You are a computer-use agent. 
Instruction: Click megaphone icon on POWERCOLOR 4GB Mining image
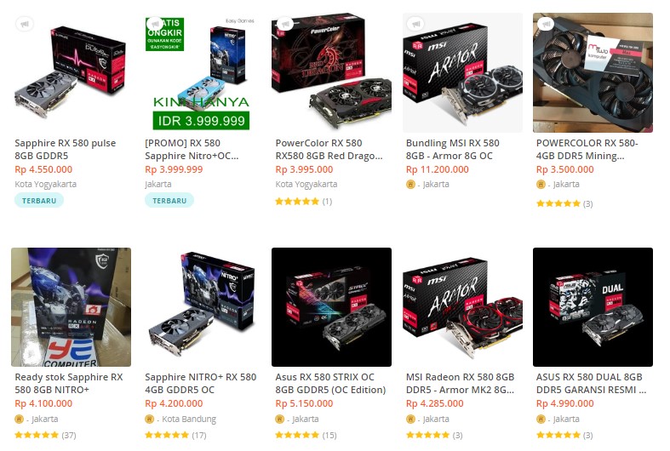tap(546, 24)
